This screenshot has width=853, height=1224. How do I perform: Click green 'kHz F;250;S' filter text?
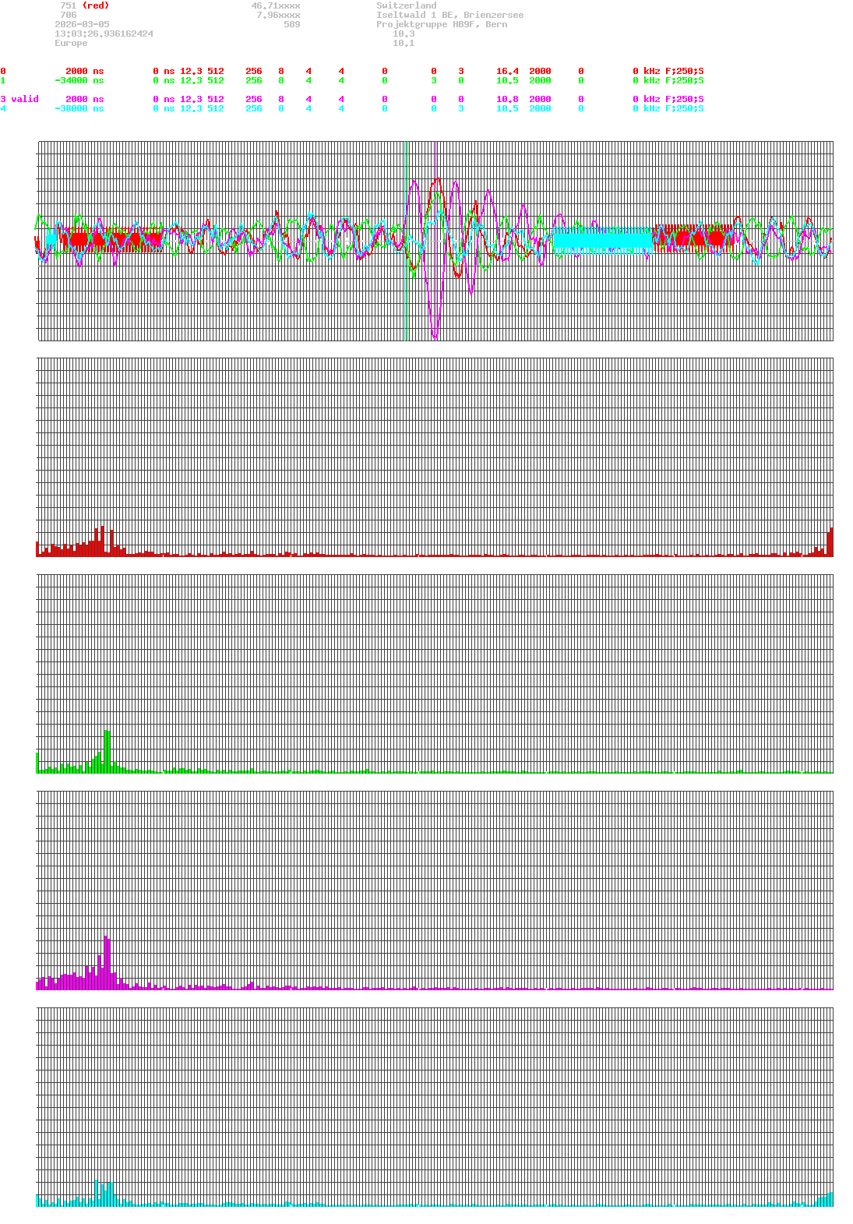pos(674,80)
